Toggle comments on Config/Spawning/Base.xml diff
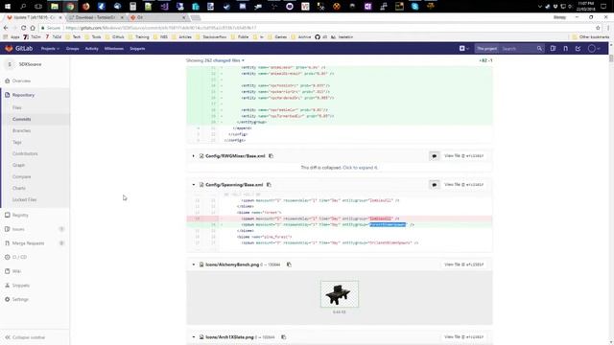The height and width of the screenshot is (345, 614). click(435, 185)
